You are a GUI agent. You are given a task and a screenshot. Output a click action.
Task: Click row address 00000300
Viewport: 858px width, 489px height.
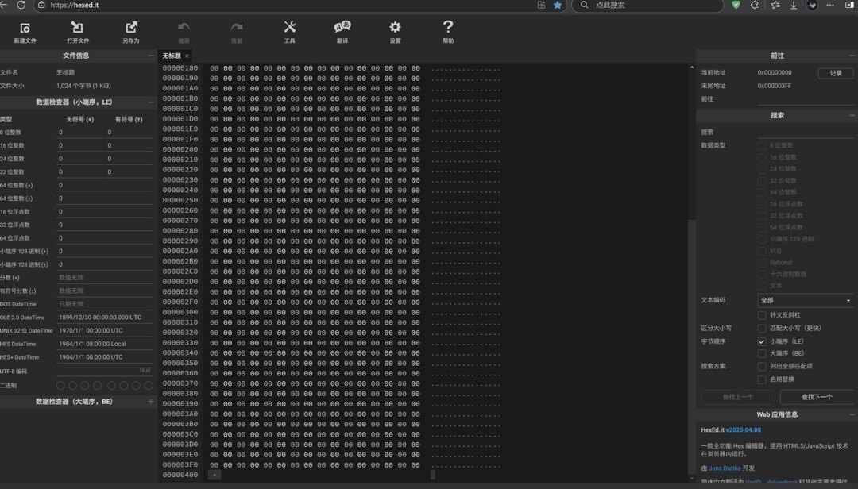(180, 312)
